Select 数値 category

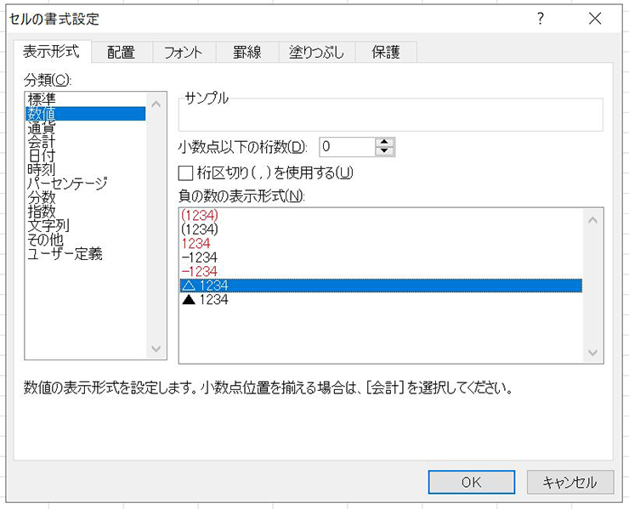86,114
